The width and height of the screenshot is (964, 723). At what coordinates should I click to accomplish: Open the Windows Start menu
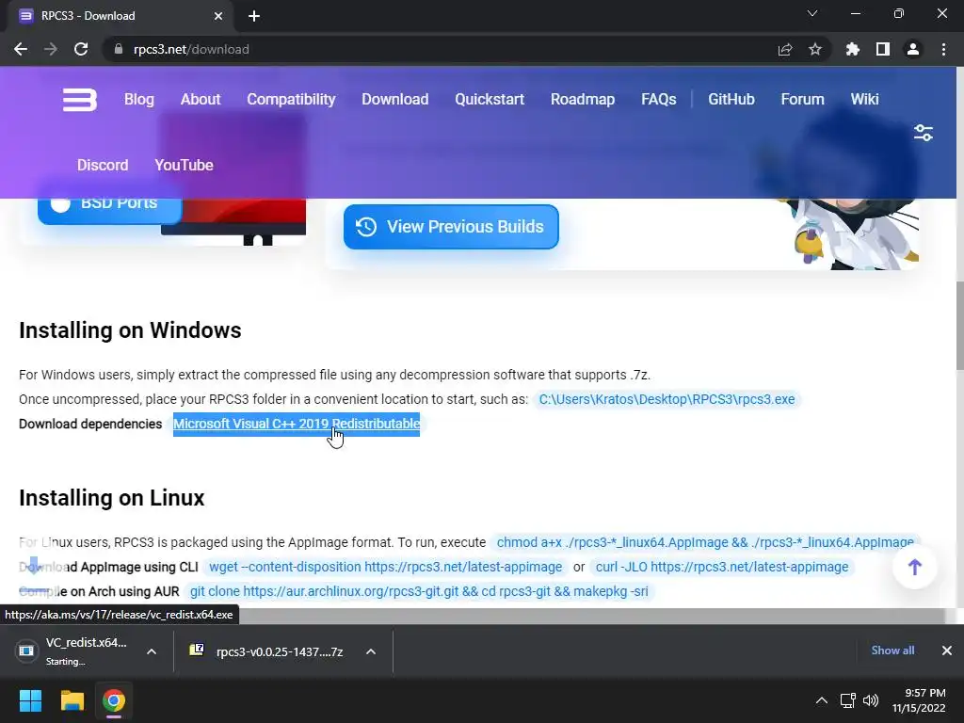[x=30, y=700]
